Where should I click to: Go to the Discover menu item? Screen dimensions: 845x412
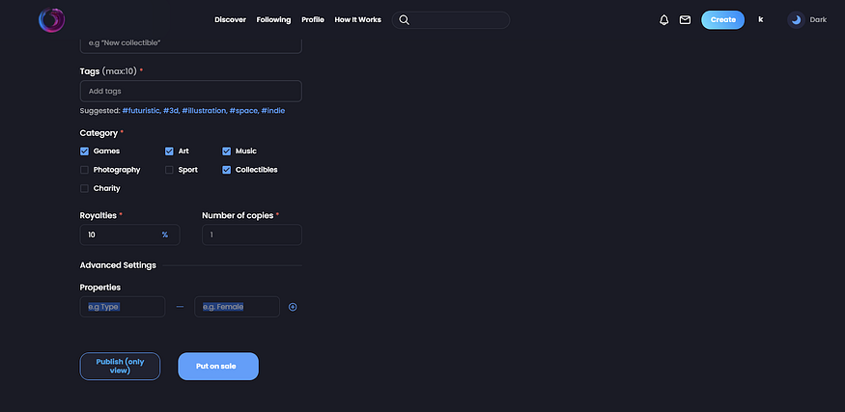pyautogui.click(x=230, y=20)
